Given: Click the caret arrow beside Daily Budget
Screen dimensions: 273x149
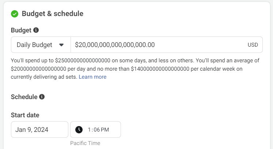Looking at the screenshot, I should click(61, 45).
